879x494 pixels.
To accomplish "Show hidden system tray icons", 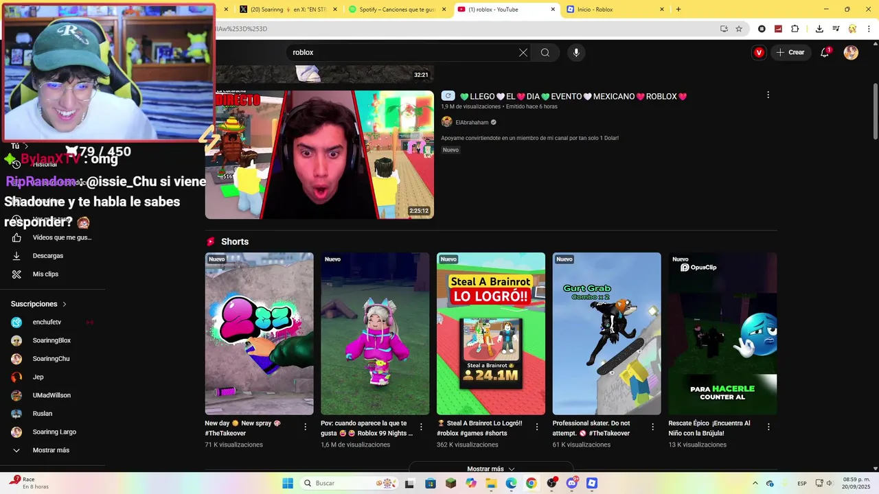I will 755,483.
